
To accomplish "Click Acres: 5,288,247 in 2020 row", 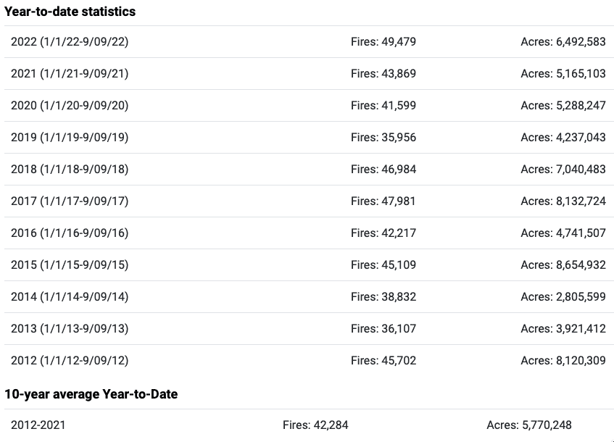I will coord(563,105).
